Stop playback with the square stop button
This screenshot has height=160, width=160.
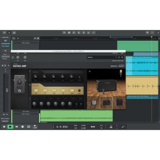[x=22, y=127]
